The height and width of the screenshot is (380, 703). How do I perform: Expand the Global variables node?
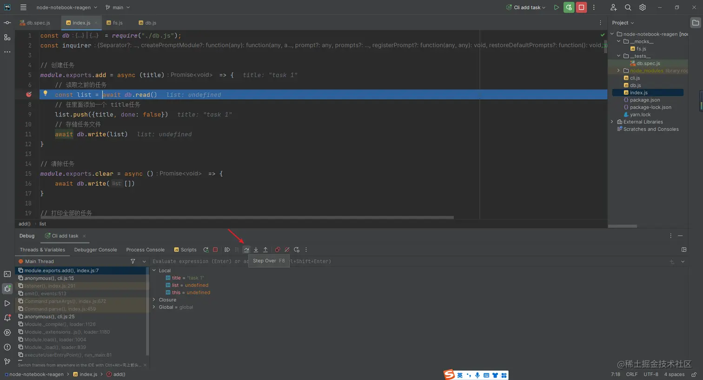154,307
